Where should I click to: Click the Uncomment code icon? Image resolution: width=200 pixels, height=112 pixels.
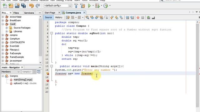[153, 17]
